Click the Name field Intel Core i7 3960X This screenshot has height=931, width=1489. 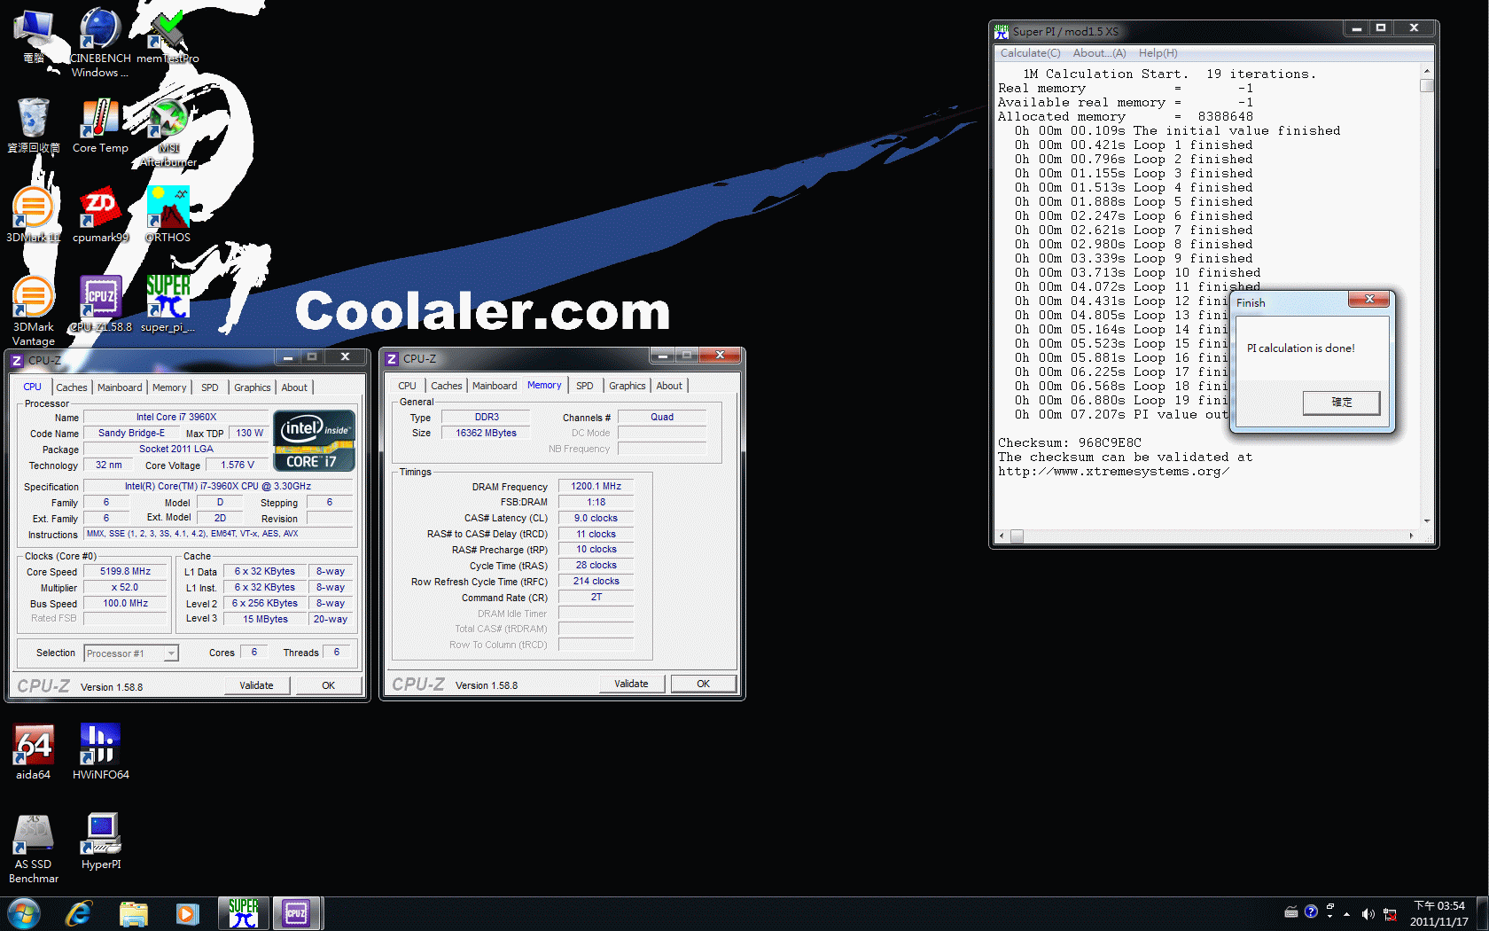175,417
